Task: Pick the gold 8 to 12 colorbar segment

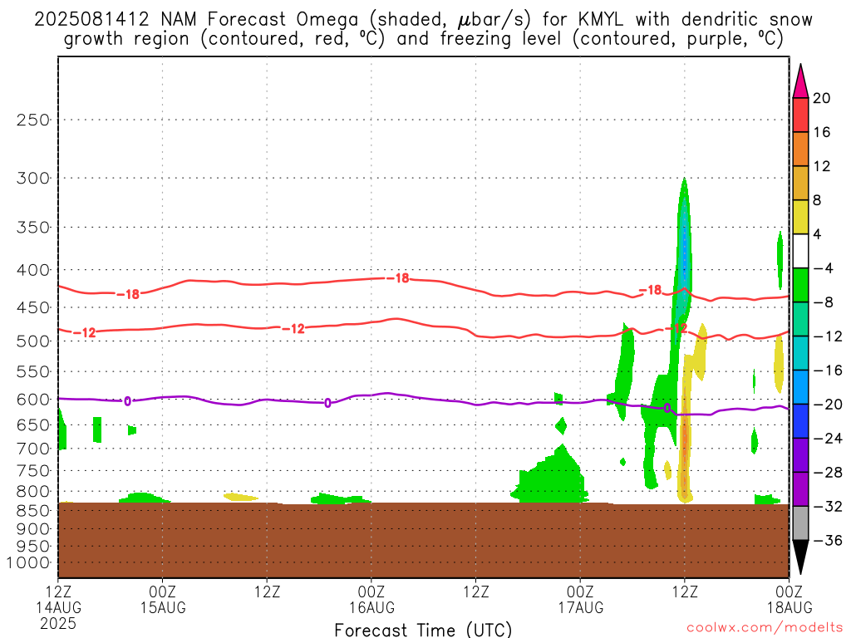Action: (x=800, y=184)
